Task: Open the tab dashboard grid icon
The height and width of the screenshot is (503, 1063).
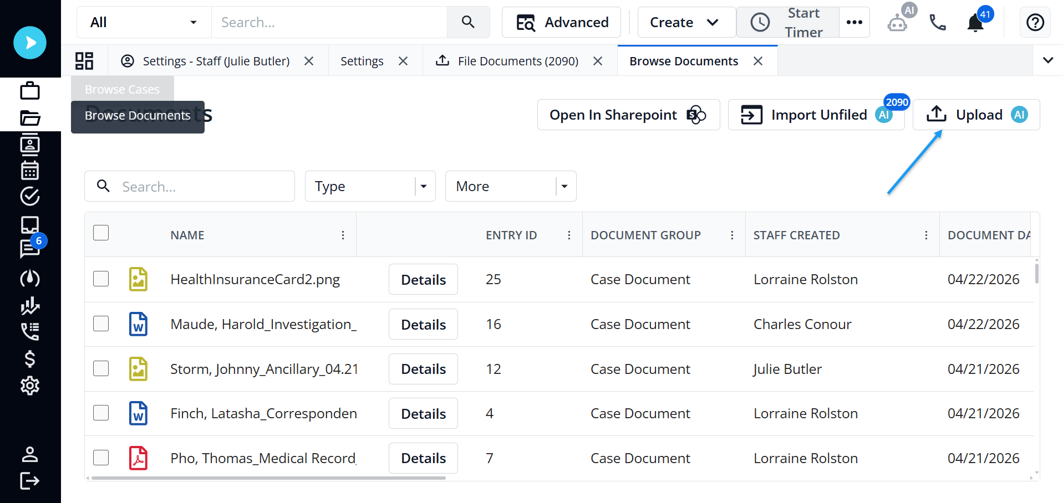Action: pyautogui.click(x=84, y=61)
